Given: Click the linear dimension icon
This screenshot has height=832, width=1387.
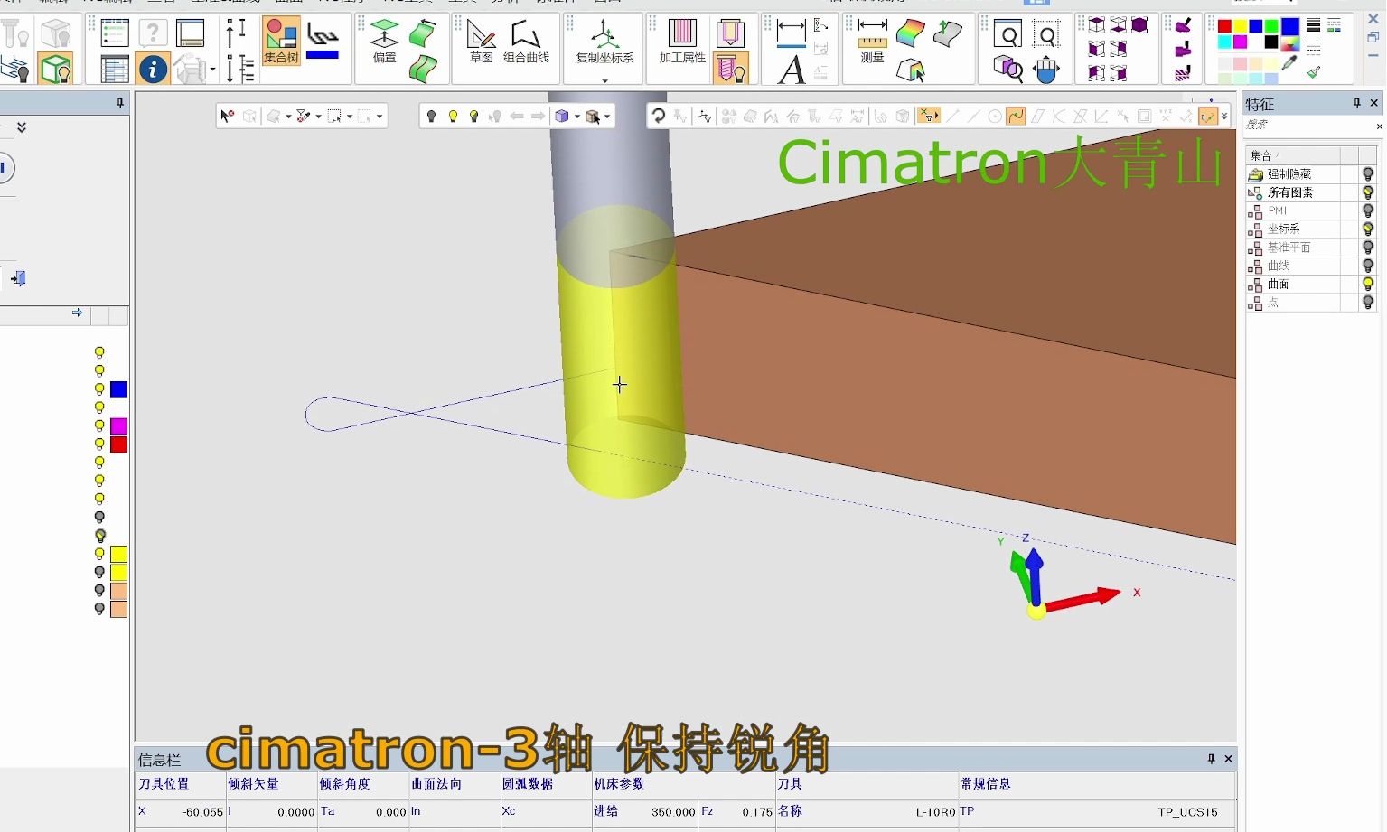Looking at the screenshot, I should coord(791,33).
